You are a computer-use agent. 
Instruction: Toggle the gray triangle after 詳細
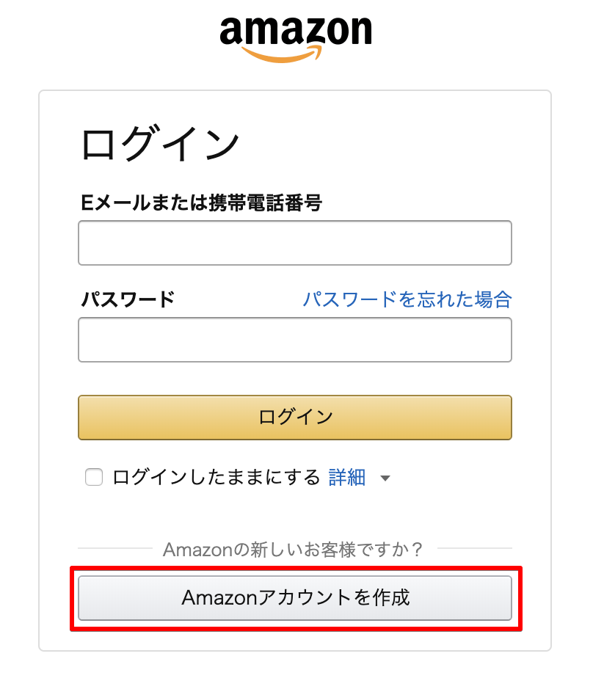pos(385,478)
